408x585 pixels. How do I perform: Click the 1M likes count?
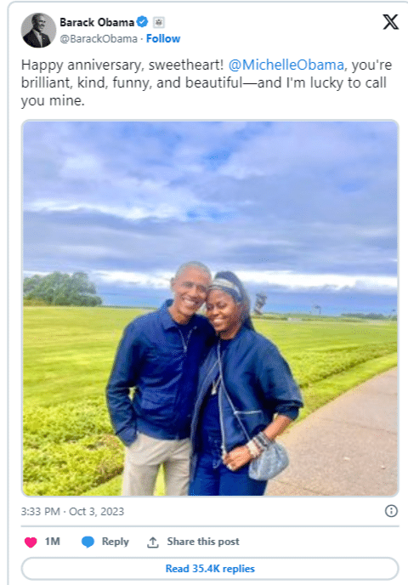pos(52,542)
